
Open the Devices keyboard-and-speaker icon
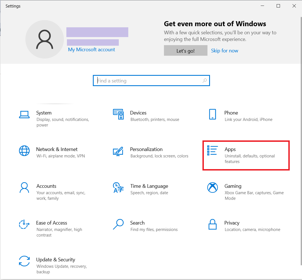coord(118,114)
